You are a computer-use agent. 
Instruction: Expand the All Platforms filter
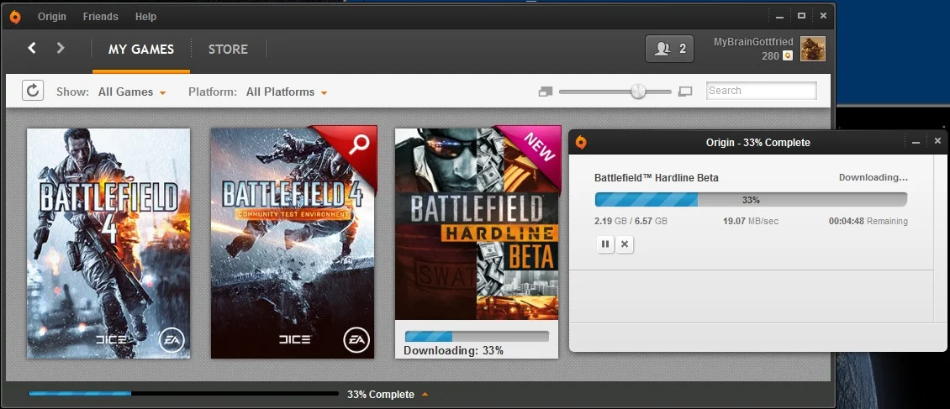pos(287,92)
